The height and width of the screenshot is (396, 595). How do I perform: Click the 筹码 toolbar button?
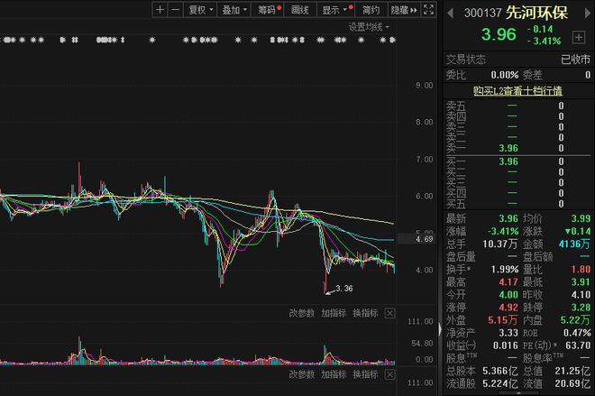click(x=269, y=10)
